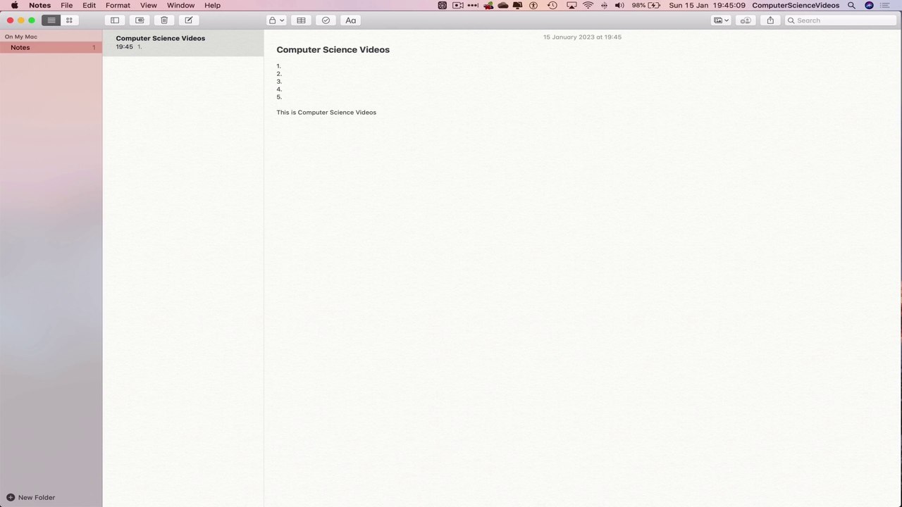The image size is (902, 507).
Task: Click the note title heading in editor
Action: tap(333, 50)
